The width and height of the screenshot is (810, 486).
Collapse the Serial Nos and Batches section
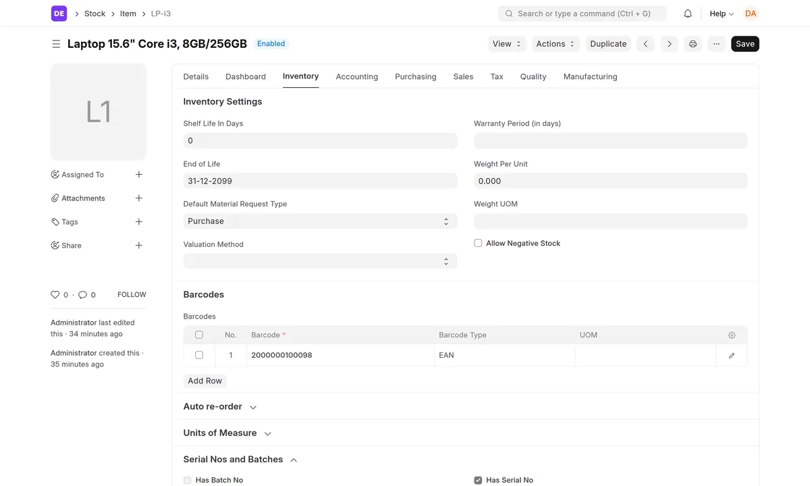[x=240, y=459]
